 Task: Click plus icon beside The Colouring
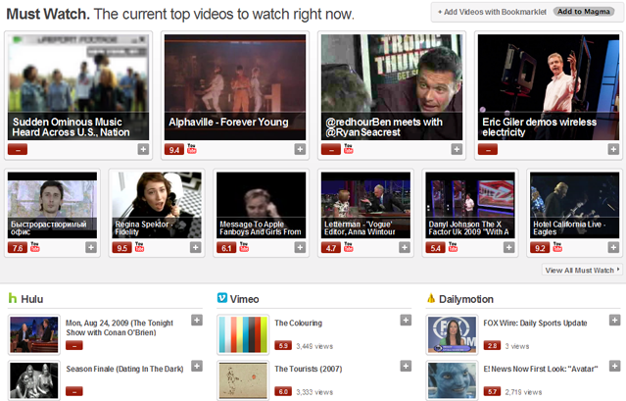(x=406, y=320)
